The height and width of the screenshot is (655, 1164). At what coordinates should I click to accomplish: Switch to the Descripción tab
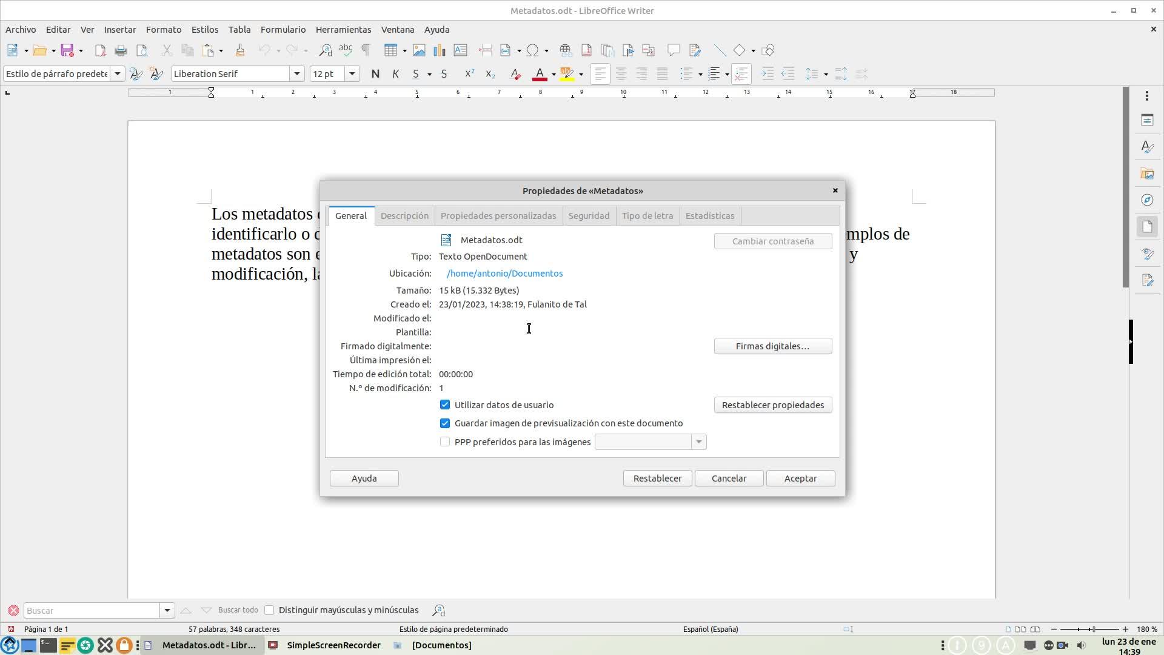(404, 216)
